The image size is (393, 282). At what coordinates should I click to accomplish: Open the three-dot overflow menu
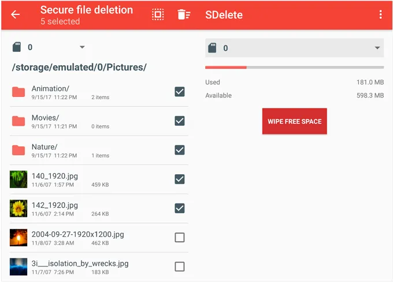[380, 14]
